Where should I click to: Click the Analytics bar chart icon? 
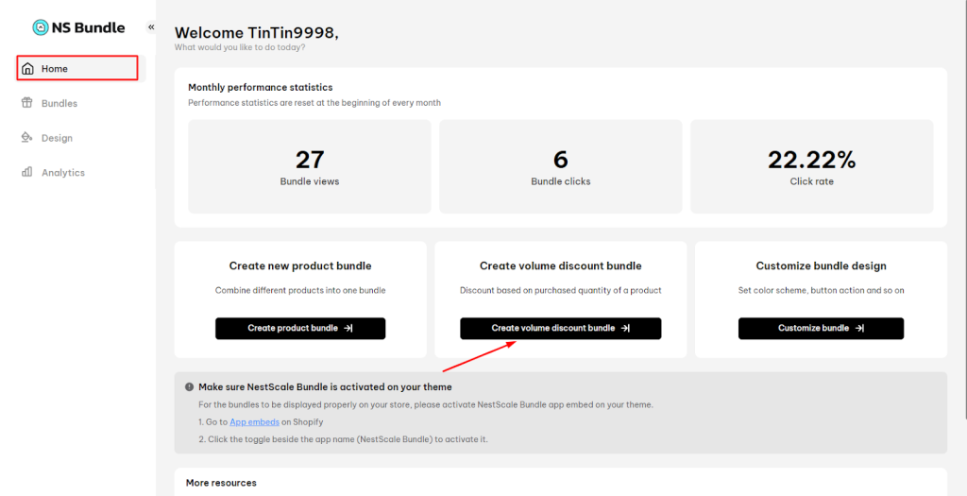point(27,172)
